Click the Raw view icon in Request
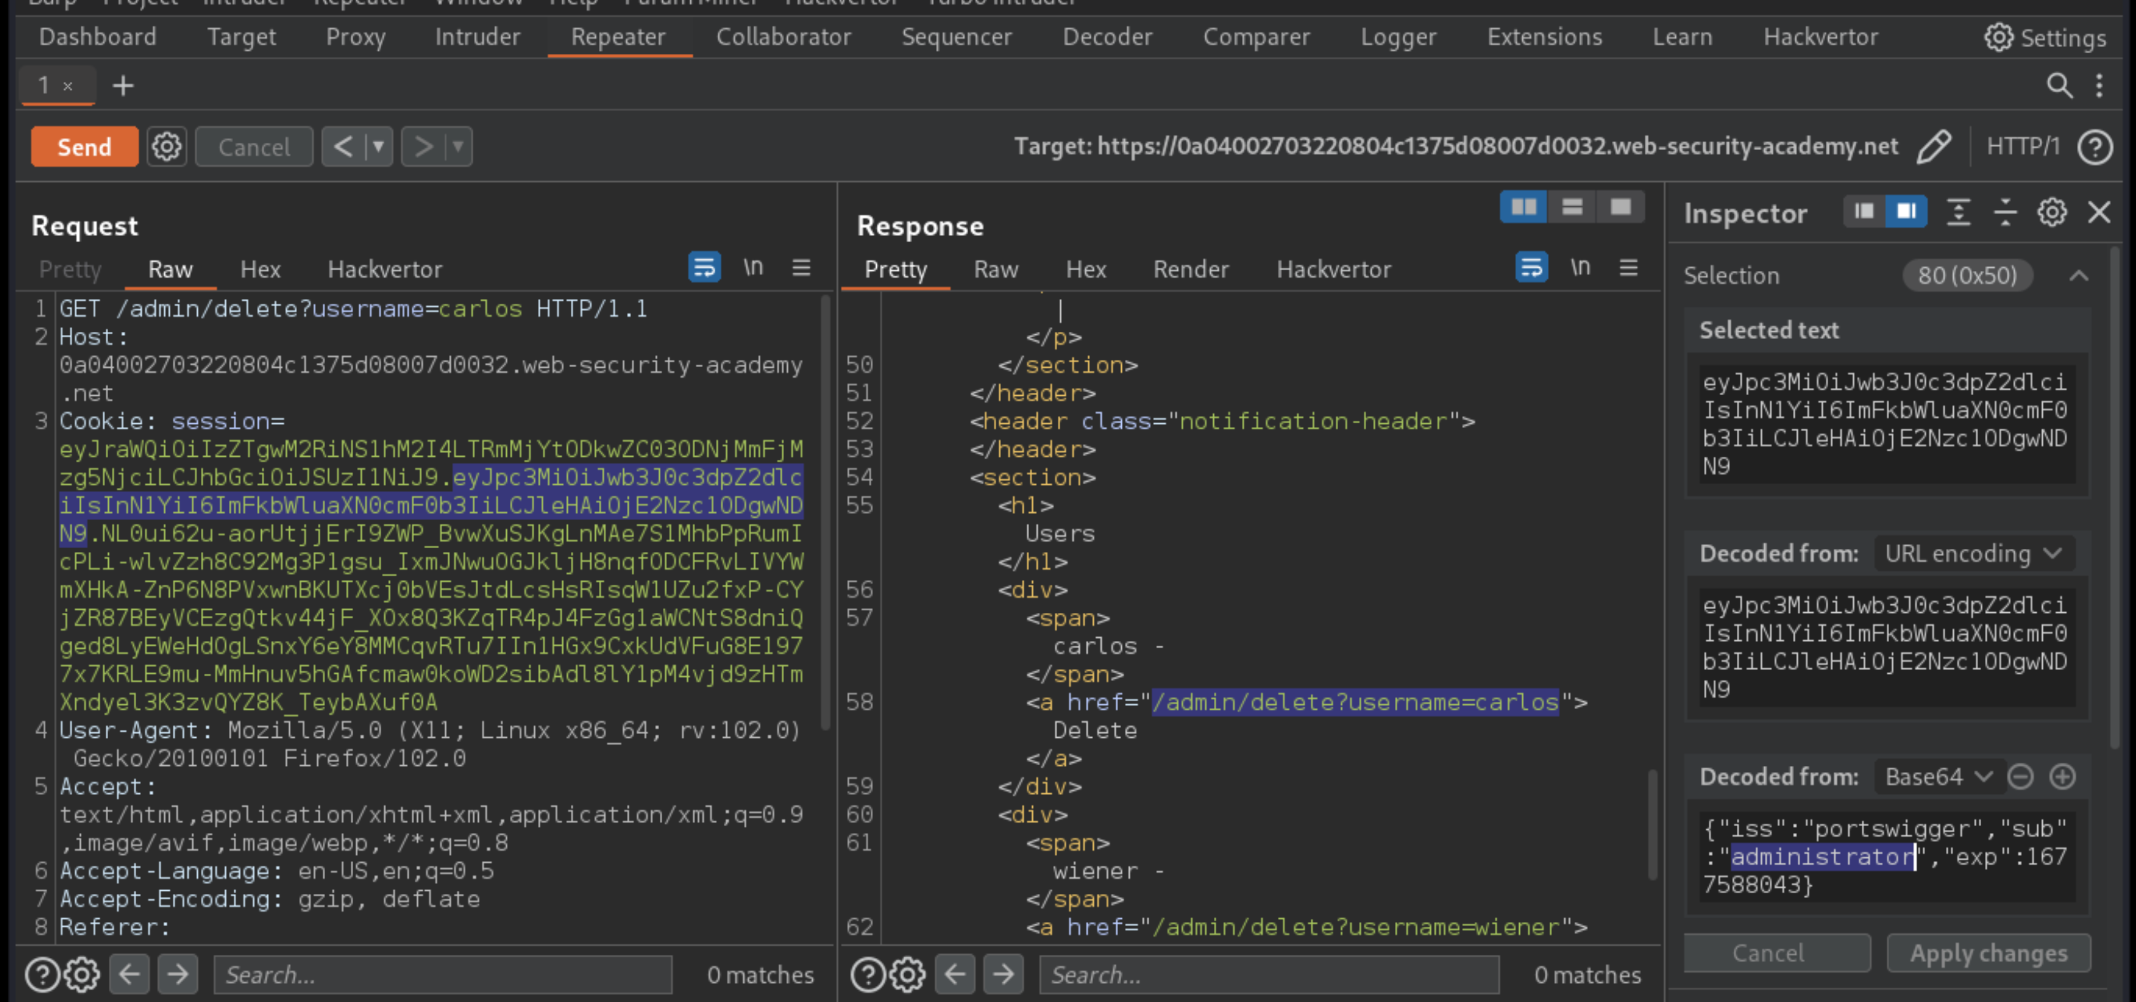The width and height of the screenshot is (2136, 1002). (169, 268)
